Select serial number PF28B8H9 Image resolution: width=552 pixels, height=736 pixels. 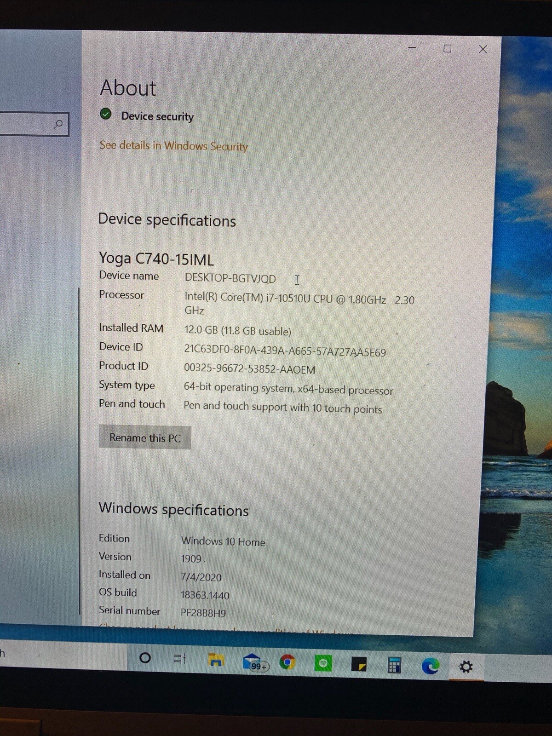coord(203,613)
